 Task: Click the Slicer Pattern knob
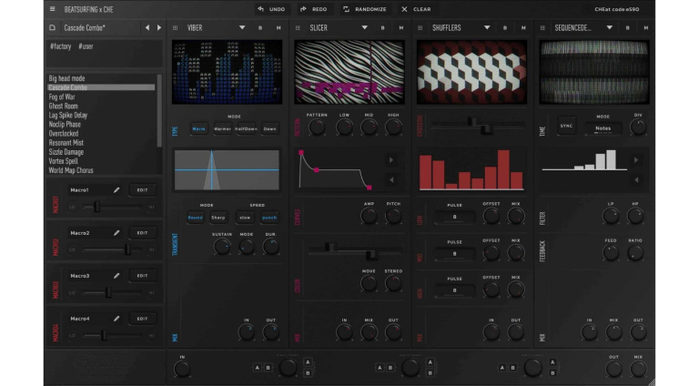click(x=317, y=127)
